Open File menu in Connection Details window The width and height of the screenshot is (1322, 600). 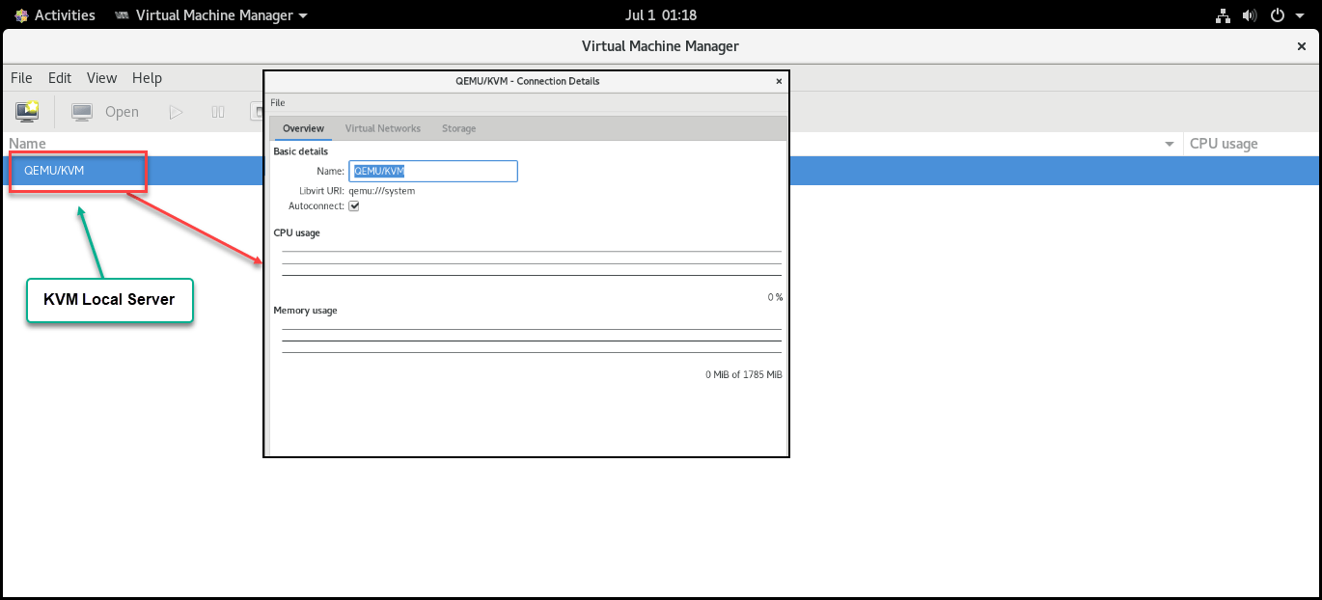278,103
